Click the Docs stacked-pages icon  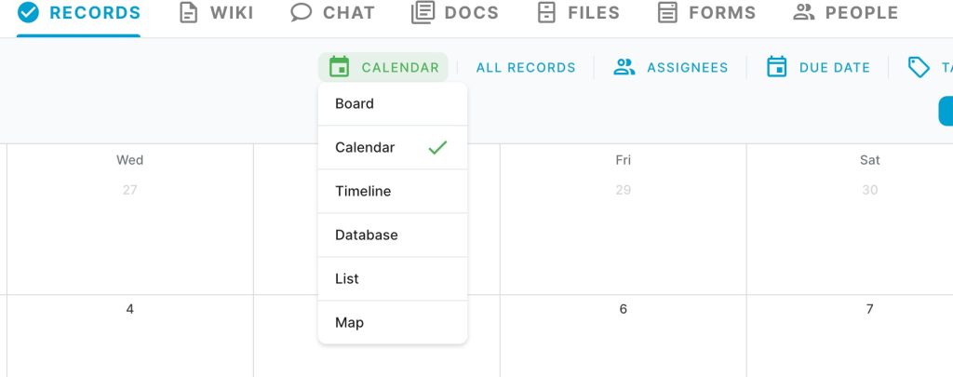(x=423, y=12)
